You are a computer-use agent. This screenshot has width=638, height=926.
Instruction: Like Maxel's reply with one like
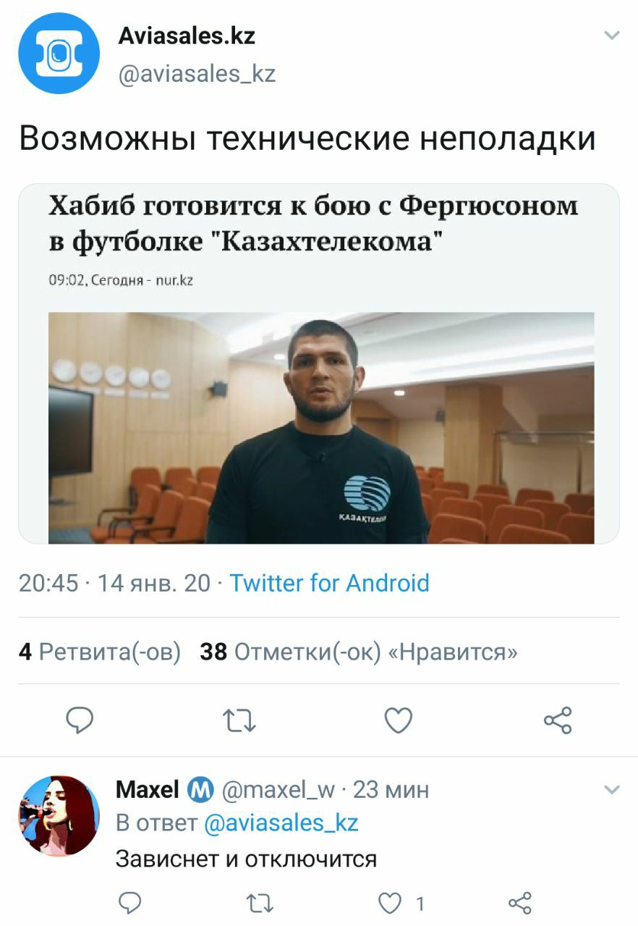(400, 903)
